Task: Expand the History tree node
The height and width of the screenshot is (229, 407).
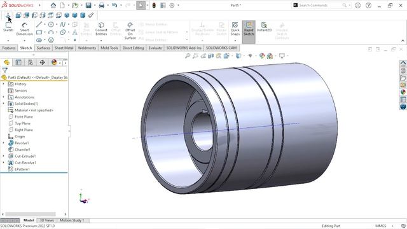Action: pos(3,84)
